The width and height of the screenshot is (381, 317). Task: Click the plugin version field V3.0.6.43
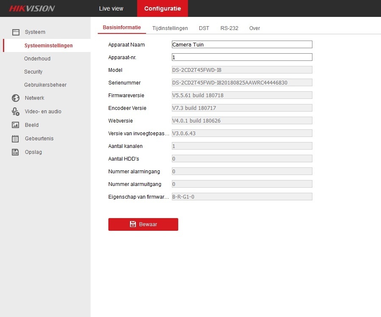pyautogui.click(x=242, y=133)
